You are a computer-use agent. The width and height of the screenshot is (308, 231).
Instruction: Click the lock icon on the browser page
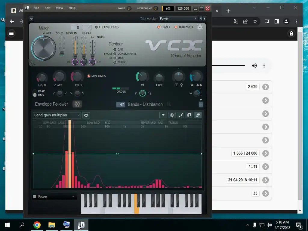pos(291,34)
